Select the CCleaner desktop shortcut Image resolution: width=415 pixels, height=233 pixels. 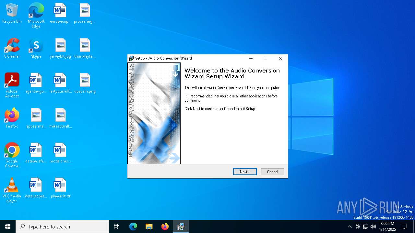point(12,49)
